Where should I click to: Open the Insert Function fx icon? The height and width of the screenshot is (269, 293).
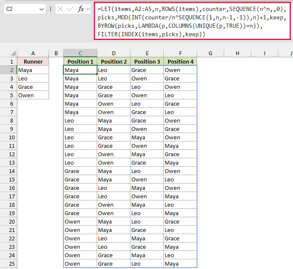click(81, 9)
